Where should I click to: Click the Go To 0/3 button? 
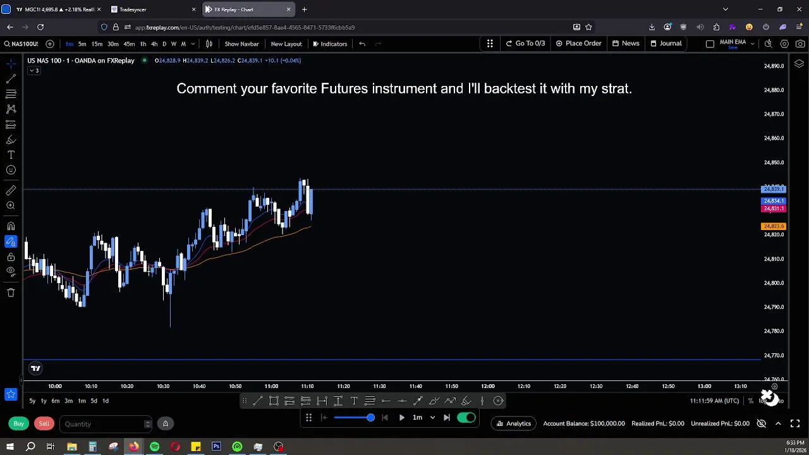pos(525,44)
